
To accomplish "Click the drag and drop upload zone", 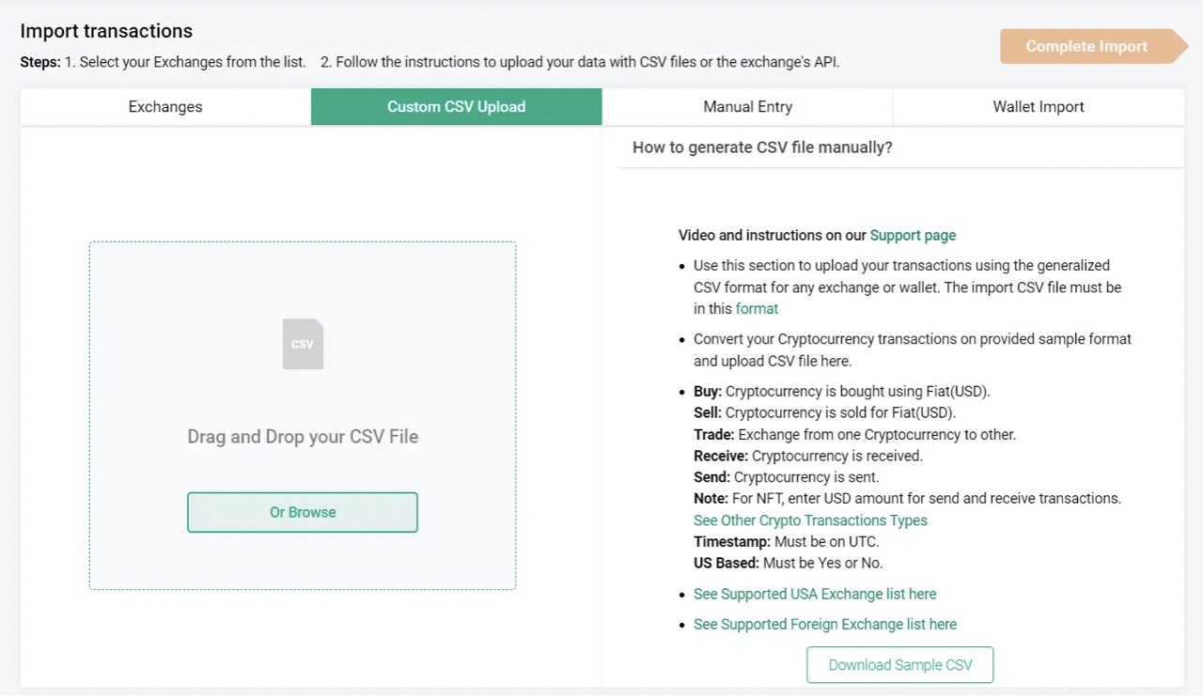I will click(x=303, y=414).
